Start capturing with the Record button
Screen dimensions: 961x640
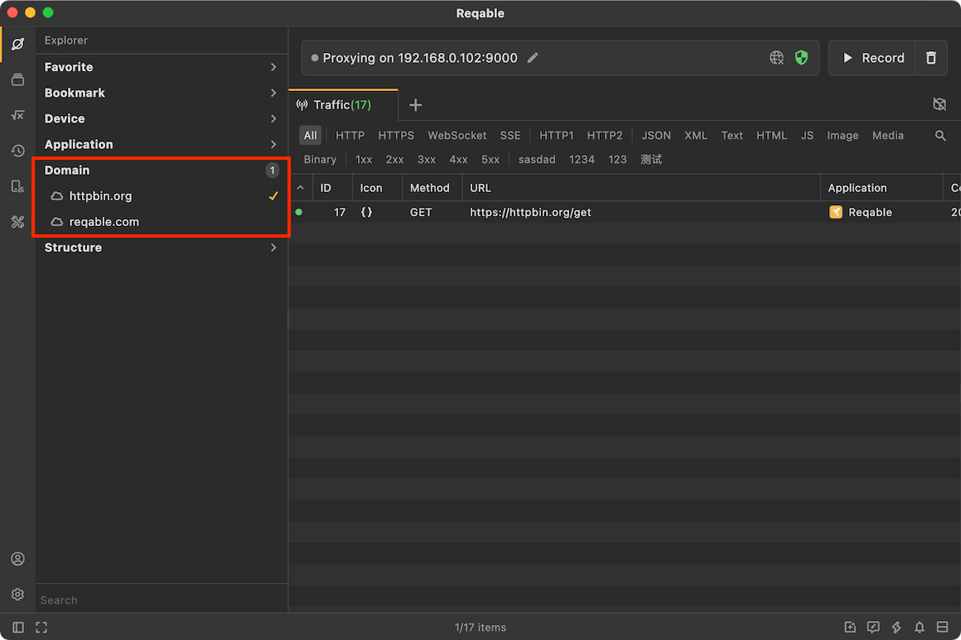point(872,58)
